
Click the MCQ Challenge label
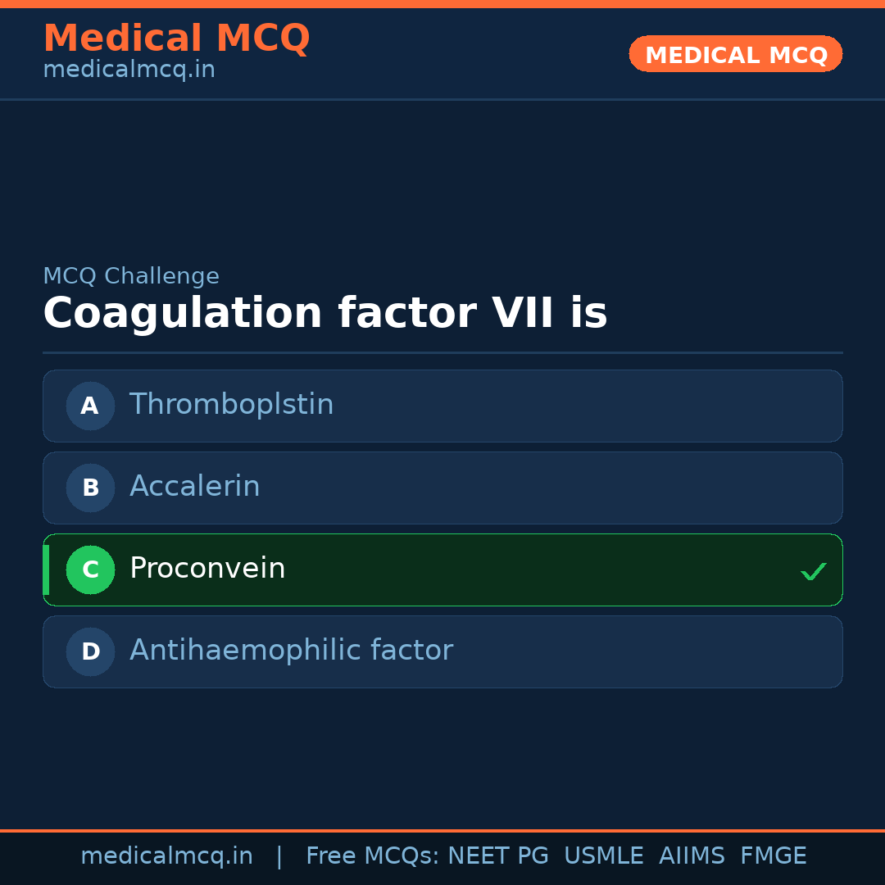coord(131,276)
